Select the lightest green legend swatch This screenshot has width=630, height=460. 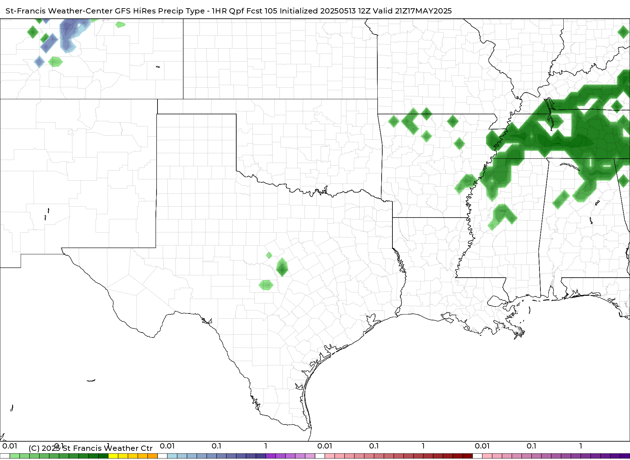(15, 456)
